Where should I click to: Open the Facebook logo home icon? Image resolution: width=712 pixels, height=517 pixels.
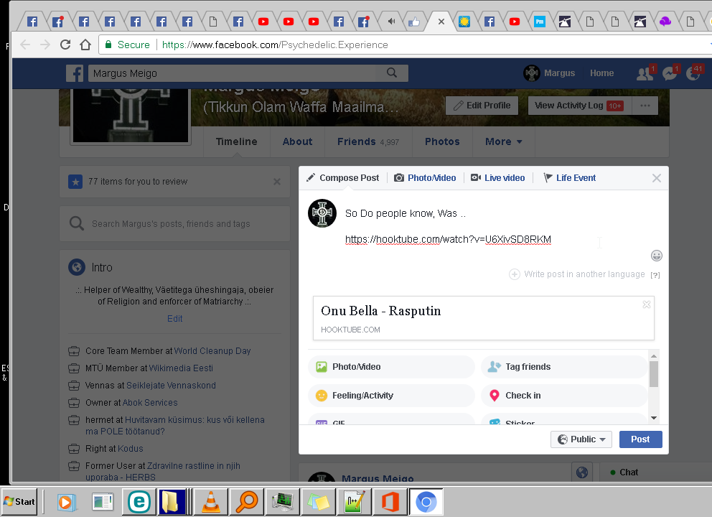pos(75,73)
